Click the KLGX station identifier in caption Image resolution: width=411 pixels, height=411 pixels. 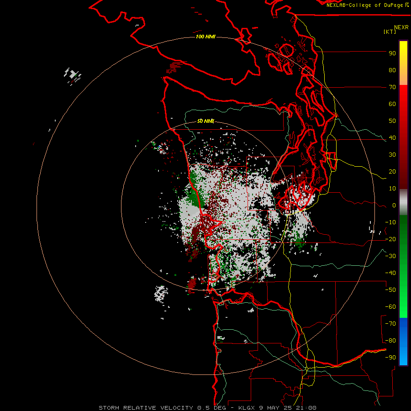click(247, 408)
